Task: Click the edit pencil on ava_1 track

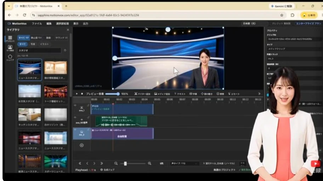Action: (x=88, y=105)
